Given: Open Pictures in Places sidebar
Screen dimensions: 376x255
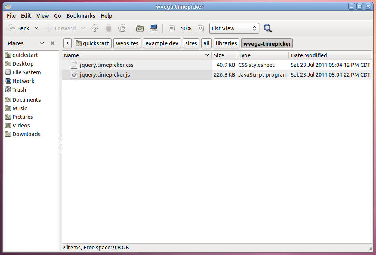Looking at the screenshot, I should click(31, 117).
